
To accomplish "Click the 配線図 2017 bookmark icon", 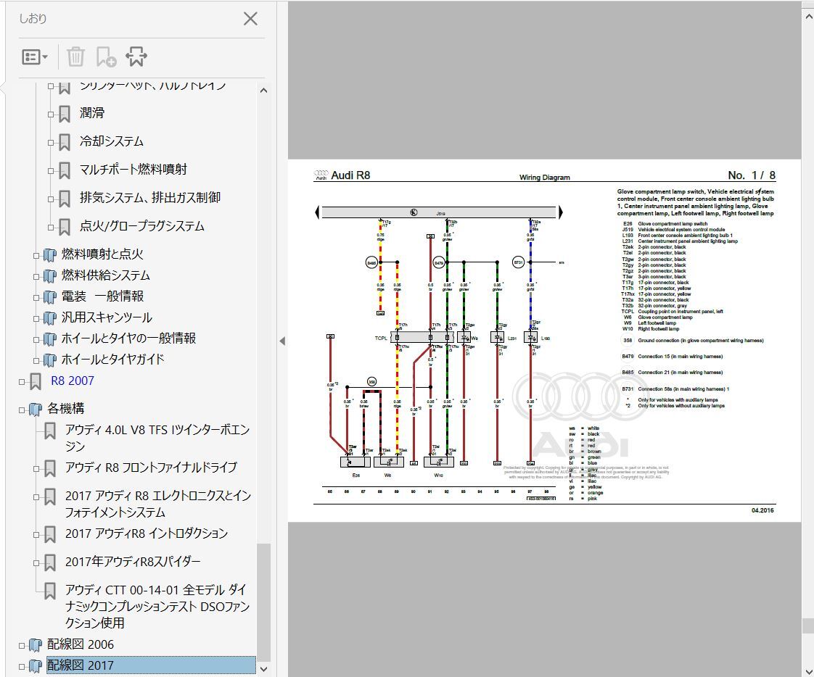I will click(x=35, y=666).
